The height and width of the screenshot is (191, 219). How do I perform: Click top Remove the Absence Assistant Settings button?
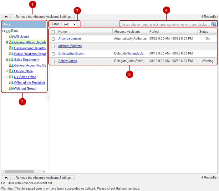[43, 17]
